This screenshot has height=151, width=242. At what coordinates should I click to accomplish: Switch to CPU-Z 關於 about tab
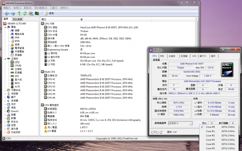tap(213, 56)
